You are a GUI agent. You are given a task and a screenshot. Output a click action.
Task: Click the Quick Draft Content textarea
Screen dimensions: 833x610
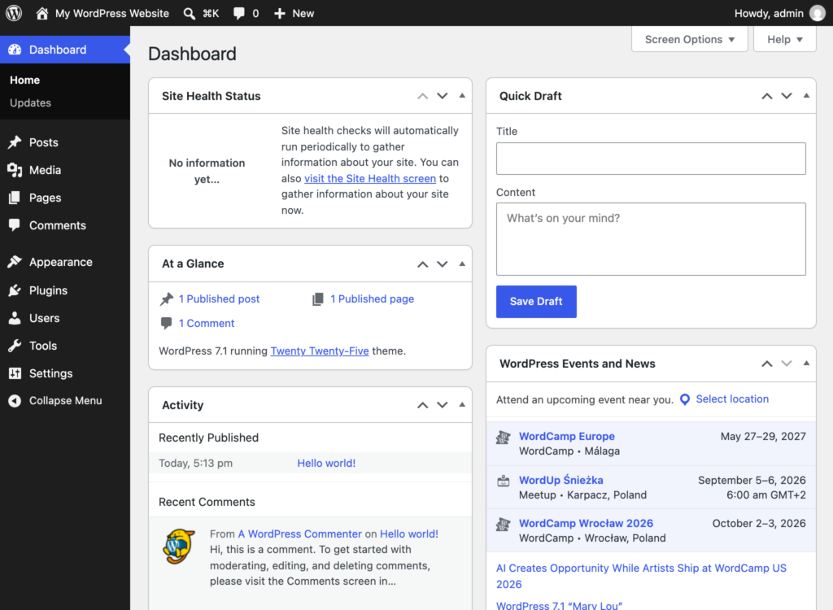(x=651, y=239)
